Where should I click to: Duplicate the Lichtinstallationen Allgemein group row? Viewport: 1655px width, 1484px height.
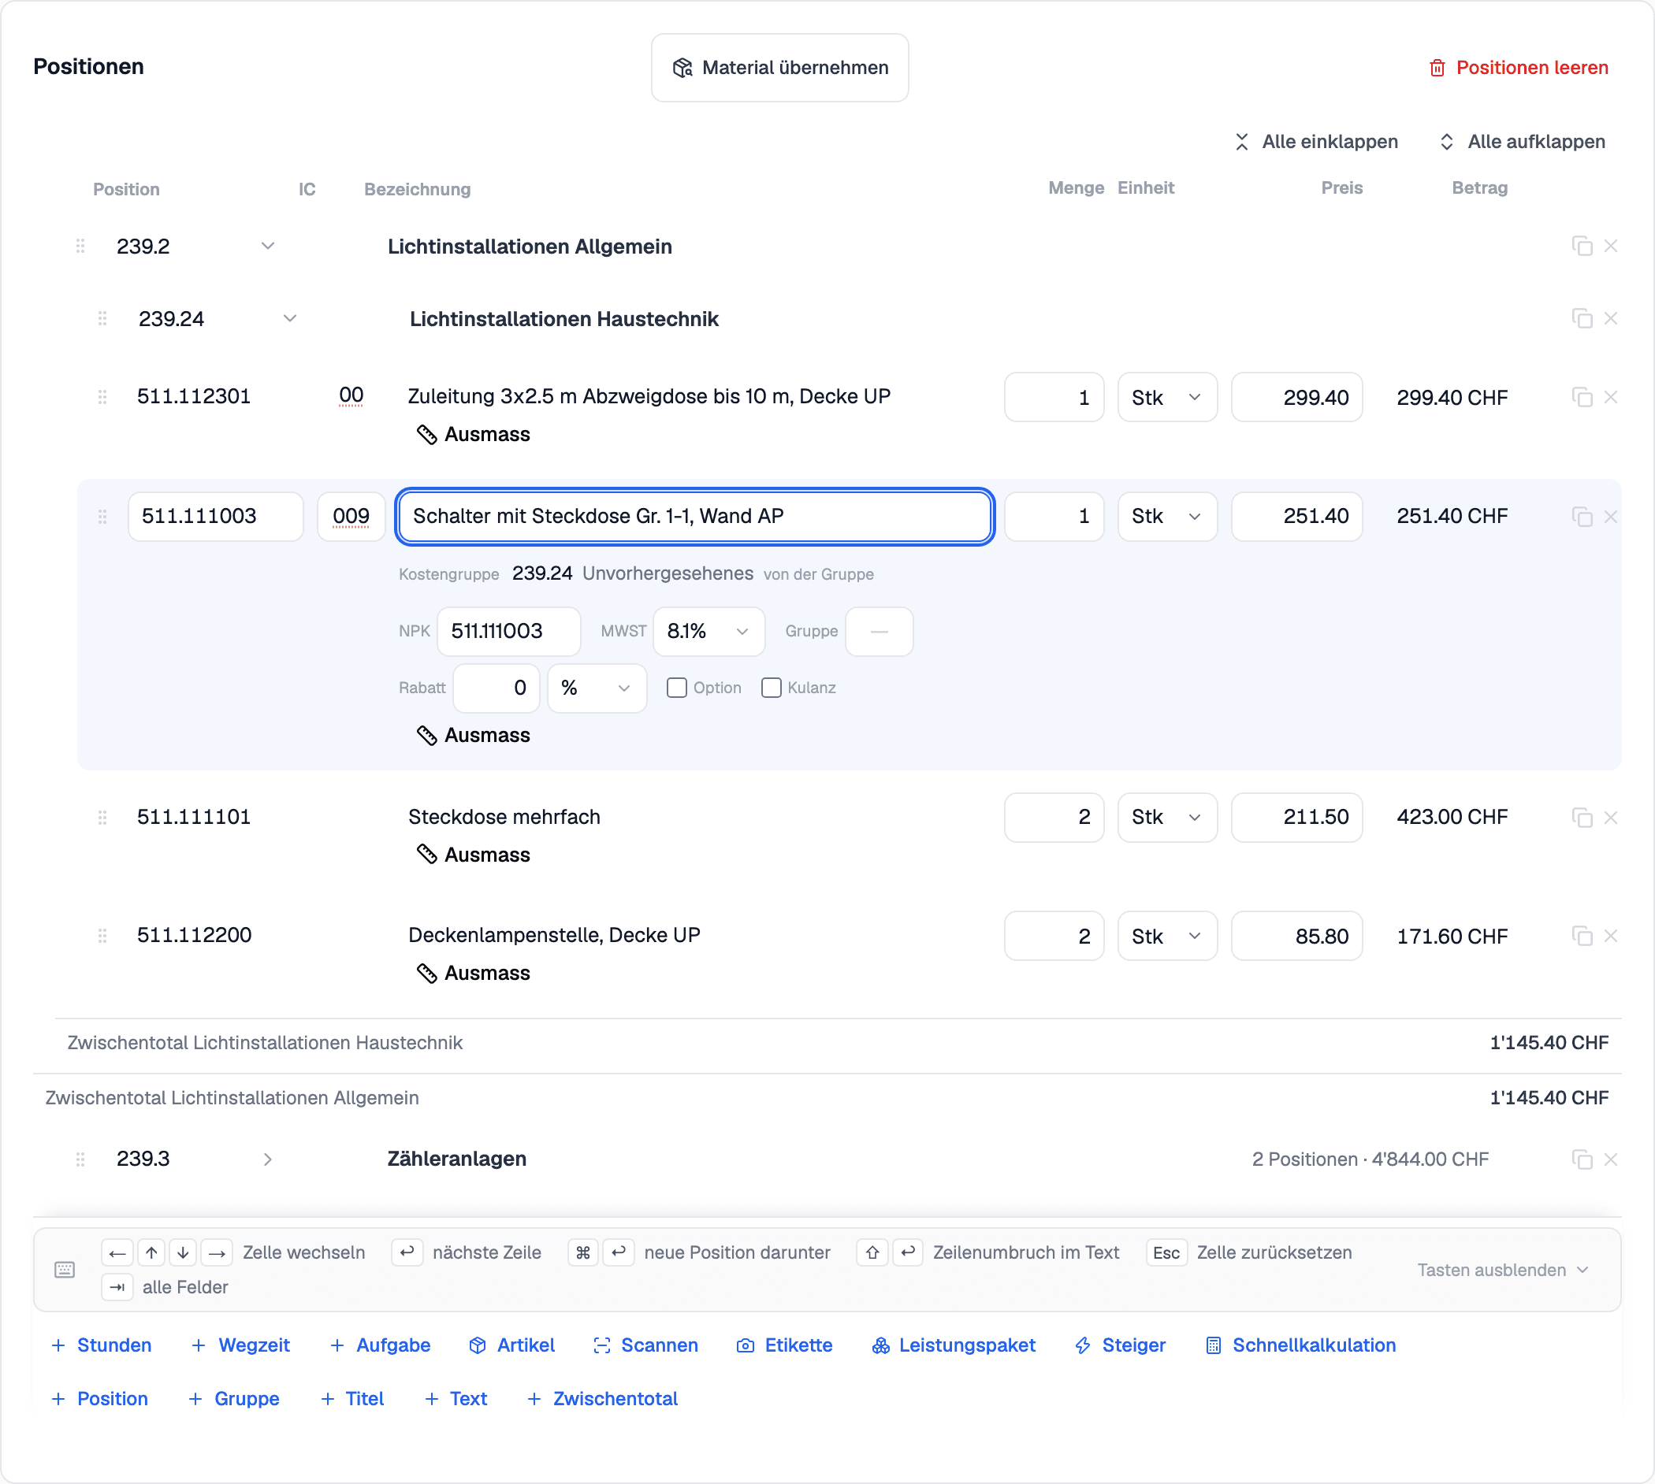(x=1582, y=247)
